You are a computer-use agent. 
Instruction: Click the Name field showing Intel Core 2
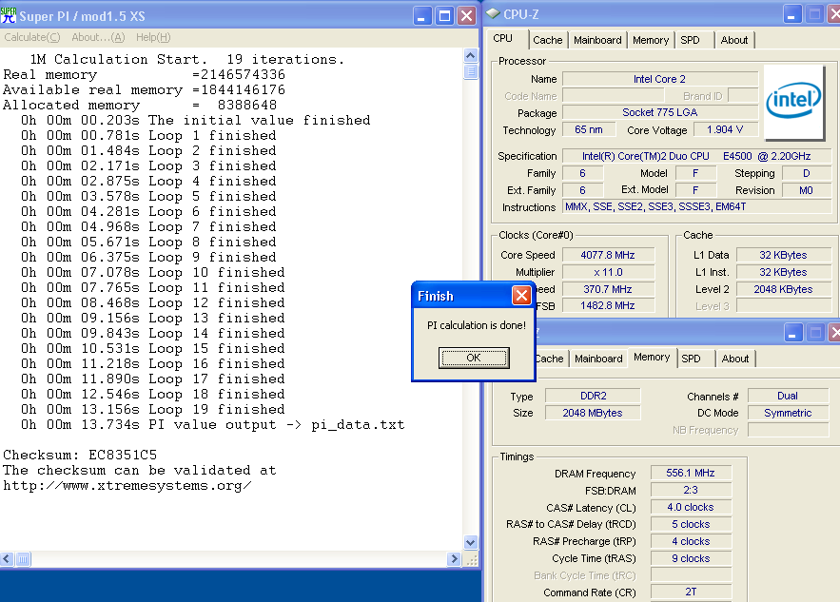point(660,79)
